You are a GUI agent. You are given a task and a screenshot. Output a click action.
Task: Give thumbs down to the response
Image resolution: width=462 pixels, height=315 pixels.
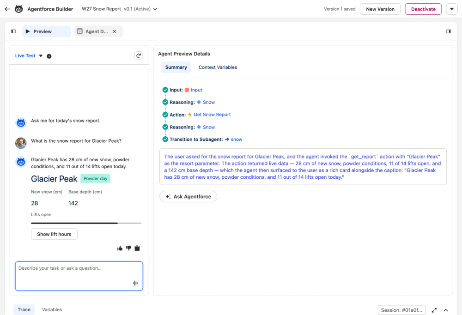(x=128, y=248)
